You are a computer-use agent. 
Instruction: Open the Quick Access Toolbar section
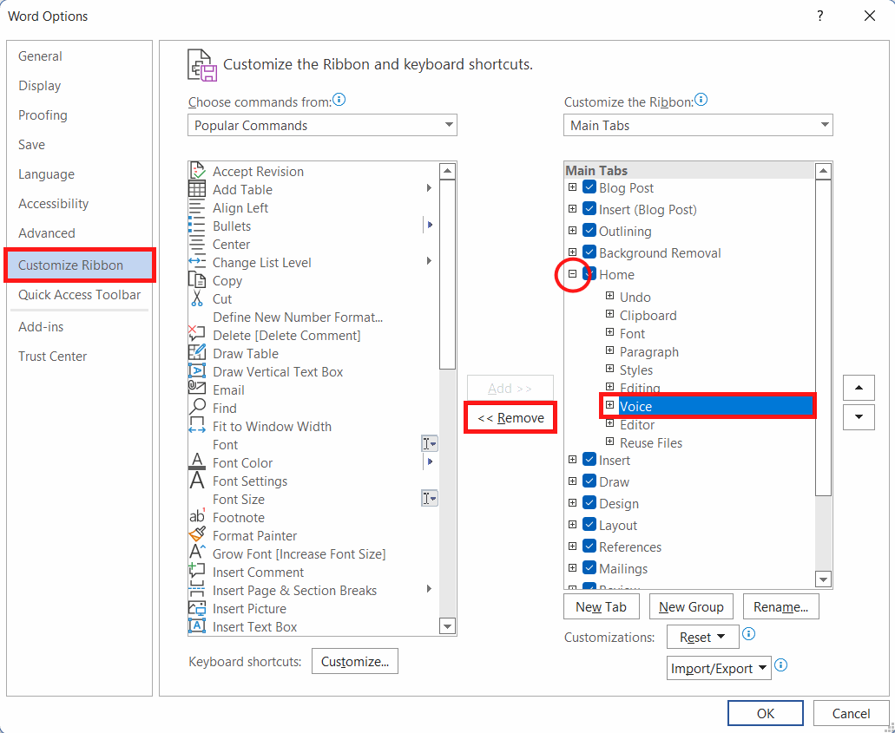tap(79, 294)
